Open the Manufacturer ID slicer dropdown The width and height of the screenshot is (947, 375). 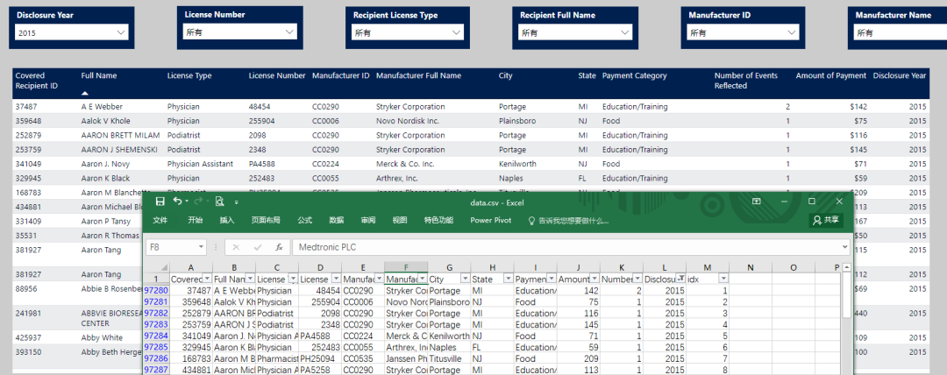click(744, 32)
